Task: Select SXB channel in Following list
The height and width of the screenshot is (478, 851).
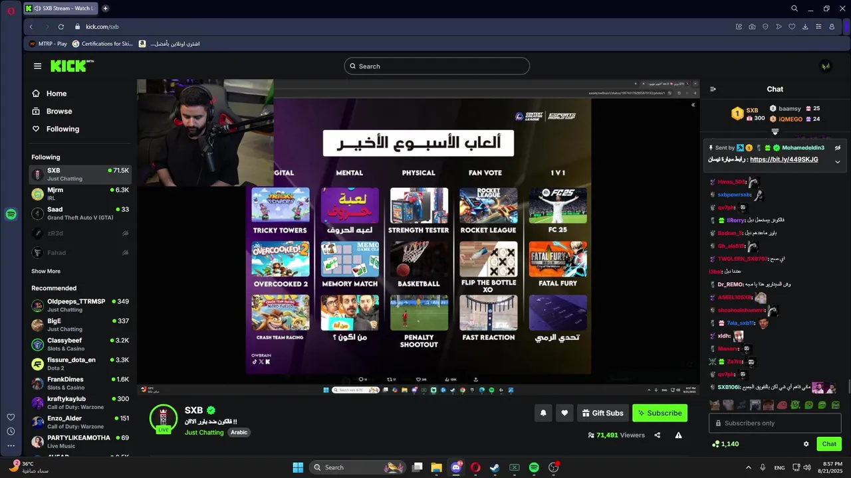Action: pos(80,175)
